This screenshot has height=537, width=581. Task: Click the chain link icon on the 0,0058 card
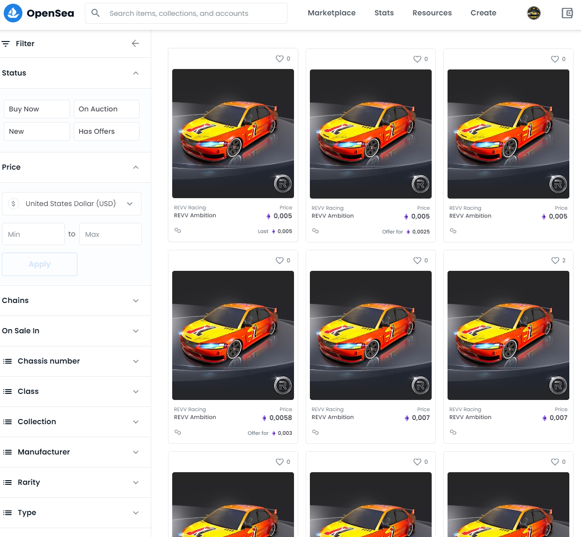pos(178,432)
